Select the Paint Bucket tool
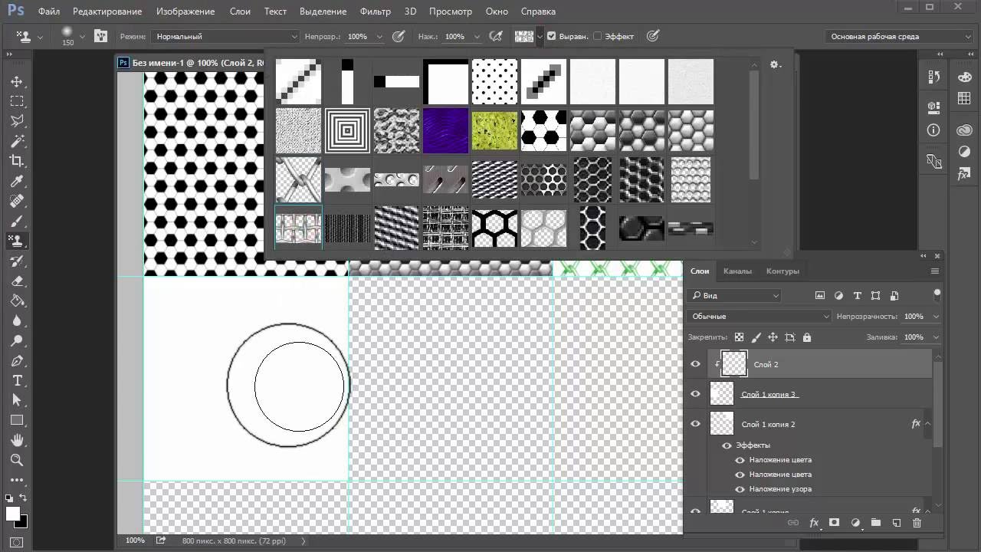The image size is (981, 552). [17, 301]
